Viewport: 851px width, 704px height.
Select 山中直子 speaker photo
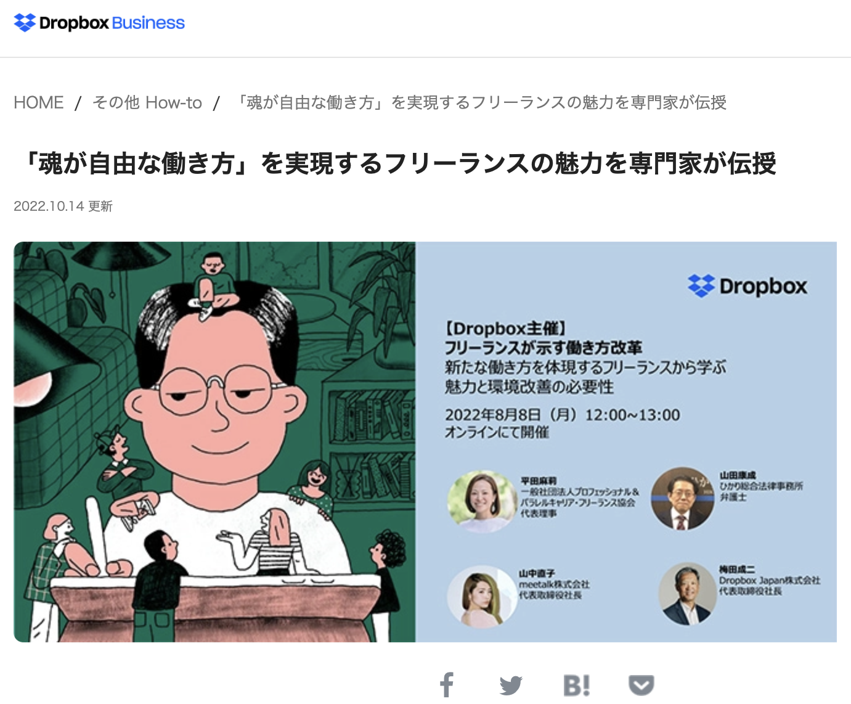tap(482, 596)
